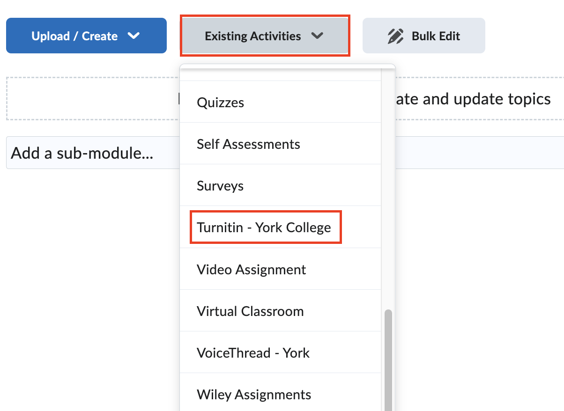Image resolution: width=564 pixels, height=411 pixels.
Task: Collapse the open activities dropdown list
Action: point(265,35)
